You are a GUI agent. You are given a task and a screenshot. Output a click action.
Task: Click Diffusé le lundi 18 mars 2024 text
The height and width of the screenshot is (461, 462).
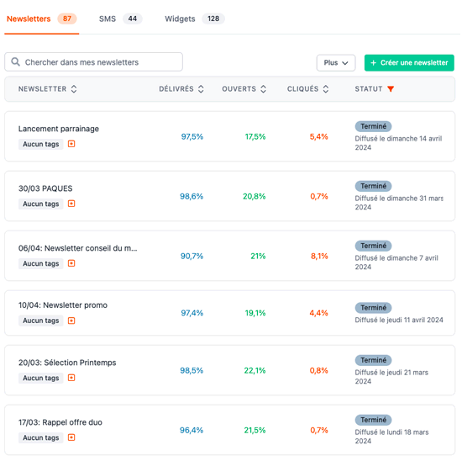pos(391,437)
